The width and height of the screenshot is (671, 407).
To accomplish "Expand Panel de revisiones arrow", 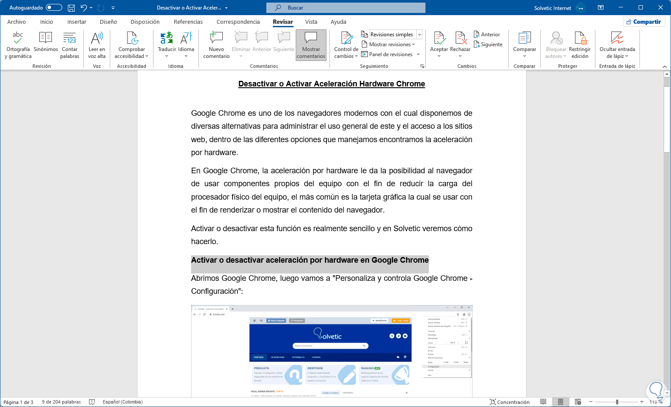I will click(419, 54).
